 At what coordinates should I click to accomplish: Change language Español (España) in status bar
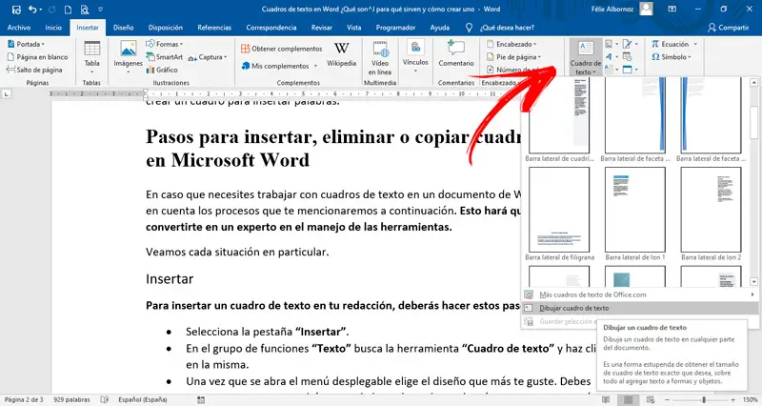(142, 399)
